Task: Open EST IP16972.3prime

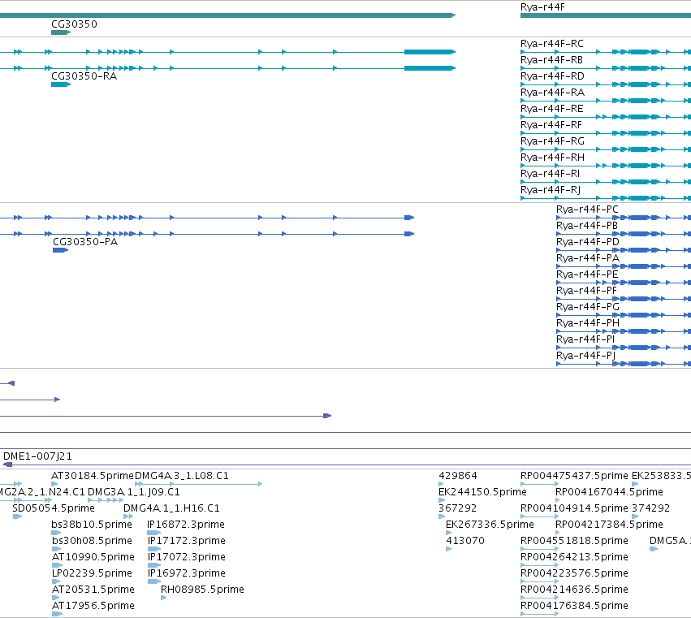Action: (x=187, y=573)
